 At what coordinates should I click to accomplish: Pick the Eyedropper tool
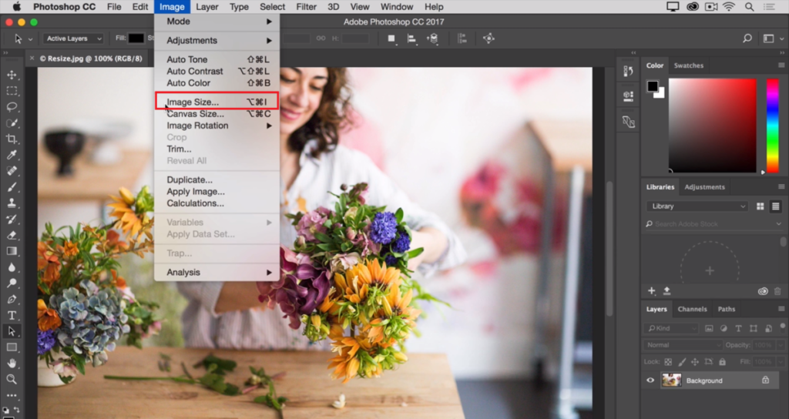click(x=12, y=155)
